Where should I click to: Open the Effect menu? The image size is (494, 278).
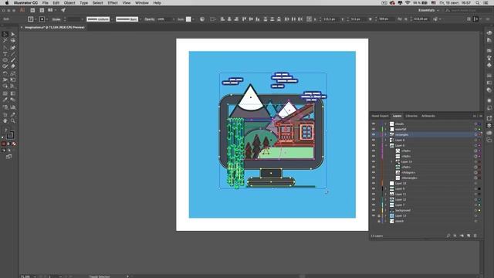(113, 3)
